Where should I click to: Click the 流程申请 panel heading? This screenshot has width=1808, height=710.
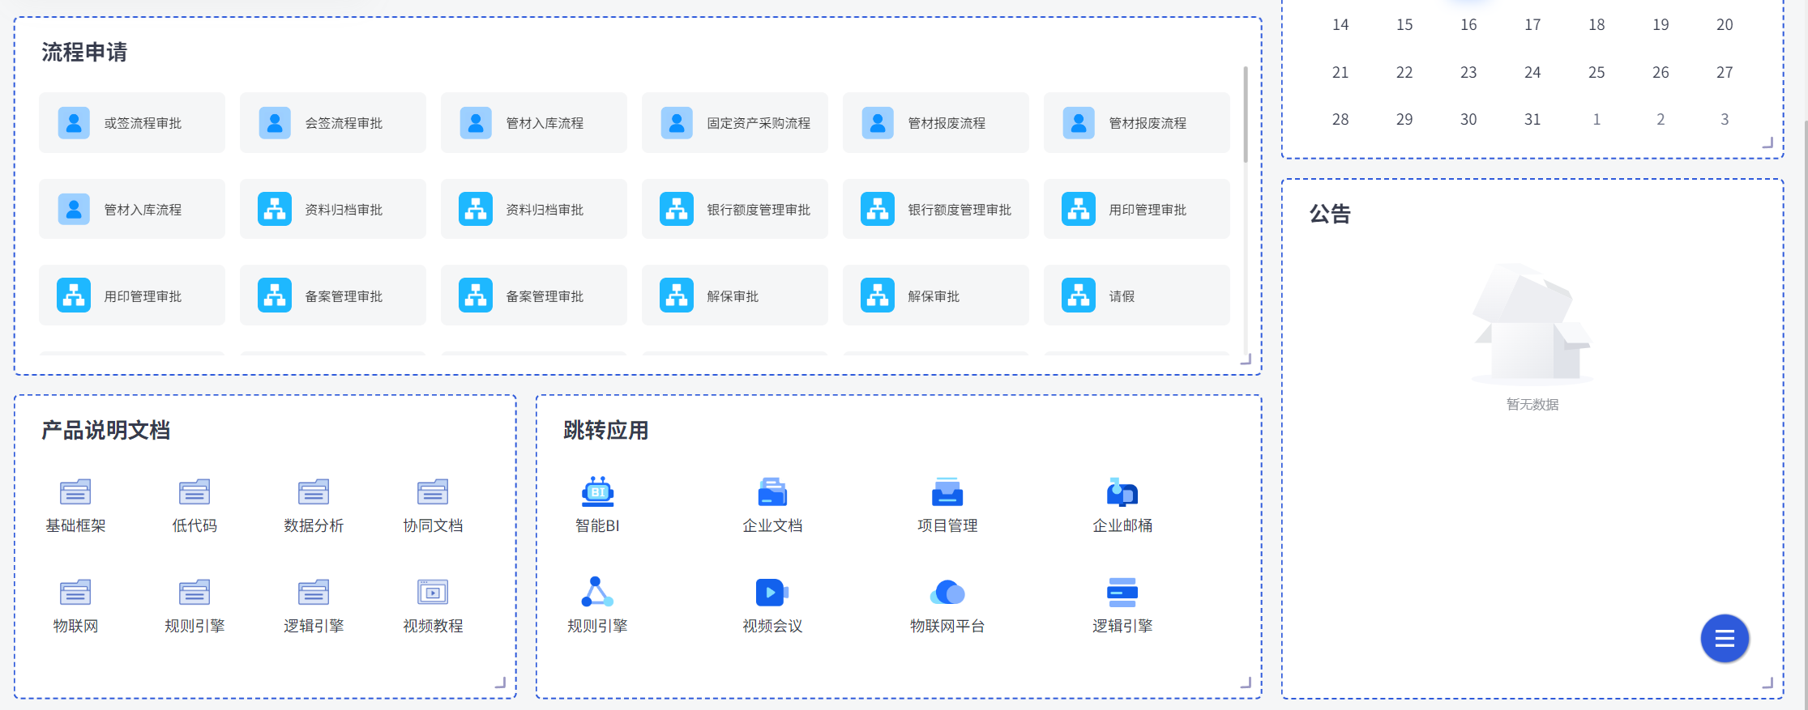(84, 53)
